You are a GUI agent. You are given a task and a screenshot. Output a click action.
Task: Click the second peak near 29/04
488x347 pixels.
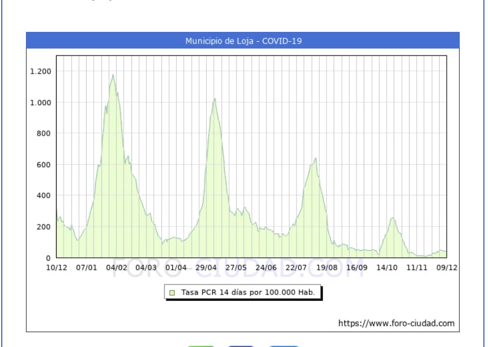point(215,100)
